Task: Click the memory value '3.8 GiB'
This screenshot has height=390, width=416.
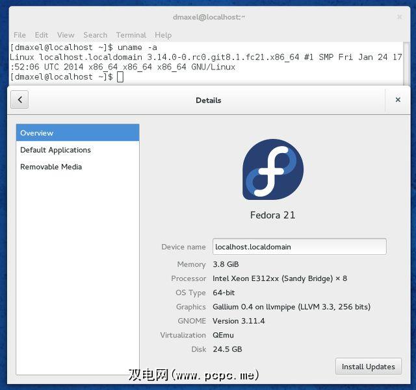Action: (x=226, y=264)
